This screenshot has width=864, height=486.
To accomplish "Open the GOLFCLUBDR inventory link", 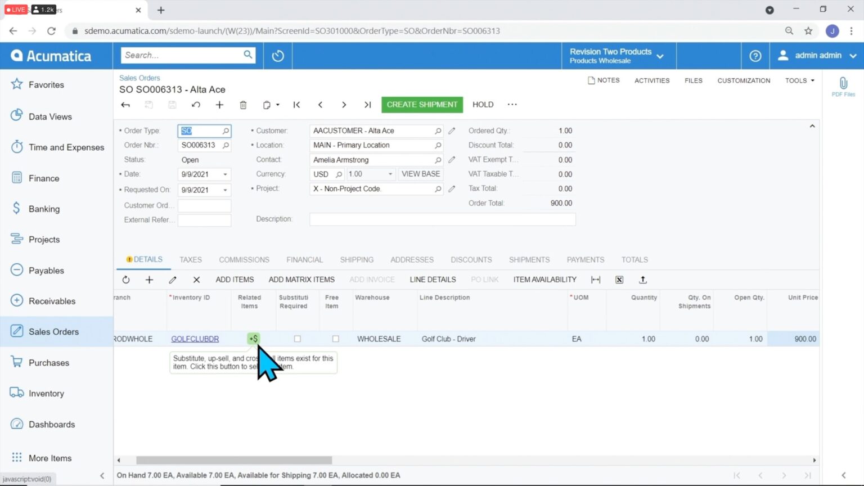I will [x=195, y=339].
